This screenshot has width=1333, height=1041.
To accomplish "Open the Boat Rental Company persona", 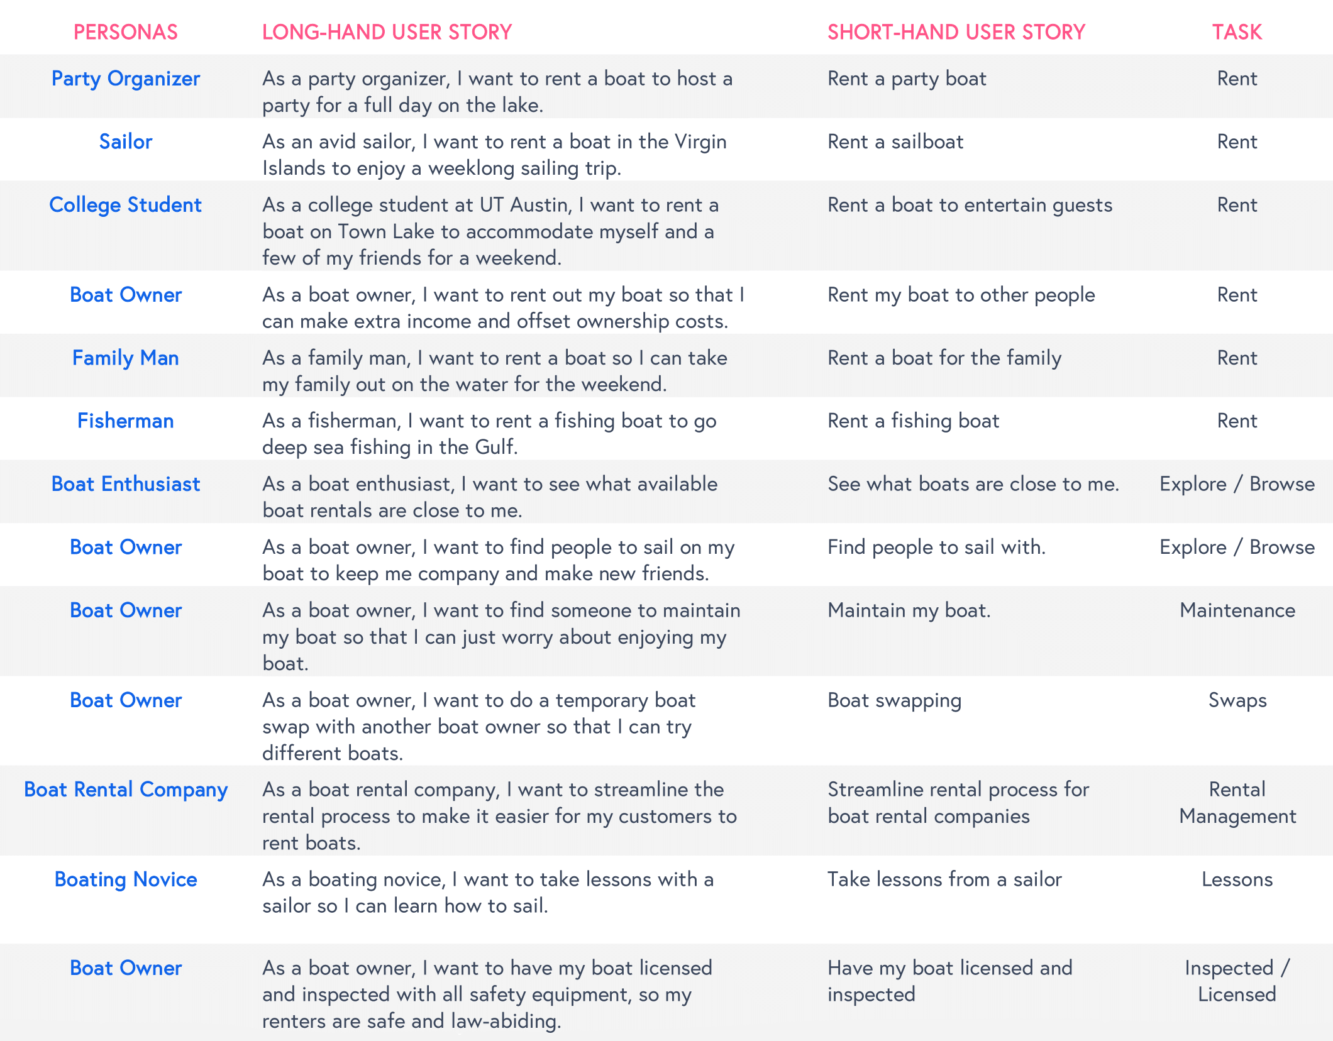I will (126, 790).
